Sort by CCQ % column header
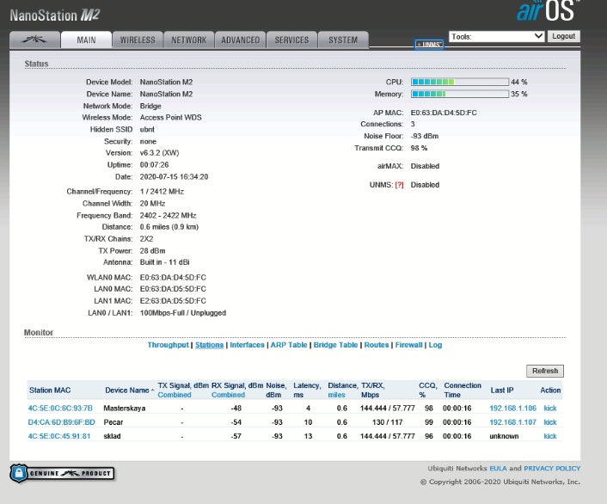The height and width of the screenshot is (504, 607). [428, 390]
